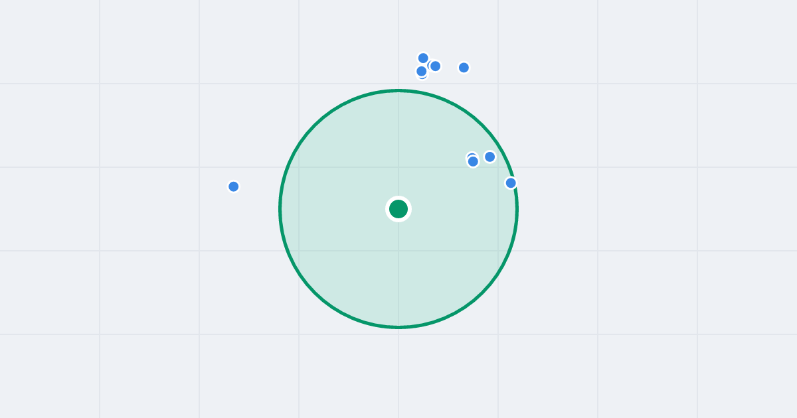This screenshot has width=797, height=418.
Task: Click the grid intersection inside circle, lower-left of center
Action: coord(299,251)
